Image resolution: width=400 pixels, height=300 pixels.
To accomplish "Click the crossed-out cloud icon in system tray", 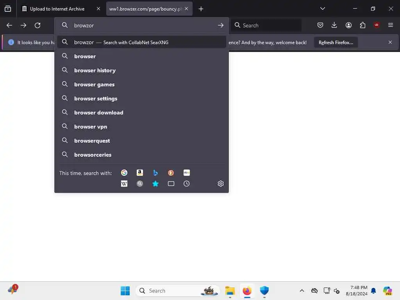I will pyautogui.click(x=314, y=291).
